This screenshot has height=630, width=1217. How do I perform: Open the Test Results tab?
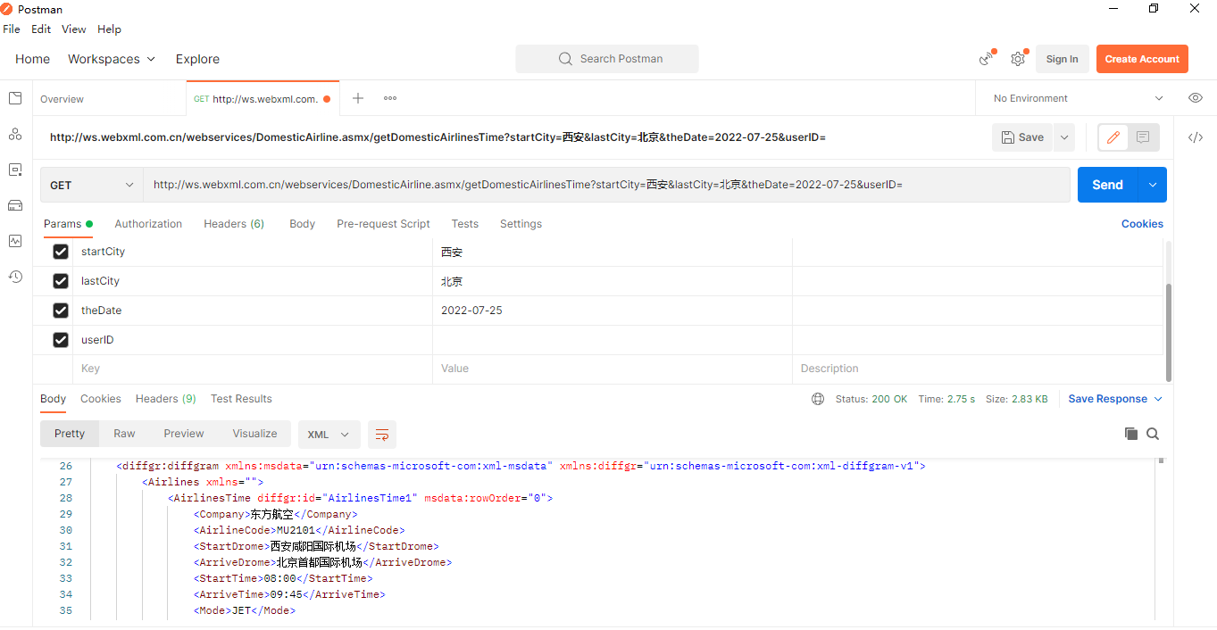[x=241, y=399]
